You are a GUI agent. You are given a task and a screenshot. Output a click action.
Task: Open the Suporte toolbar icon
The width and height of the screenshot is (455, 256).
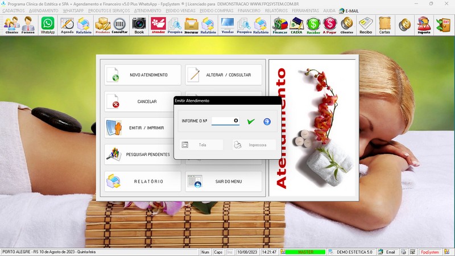(x=424, y=25)
